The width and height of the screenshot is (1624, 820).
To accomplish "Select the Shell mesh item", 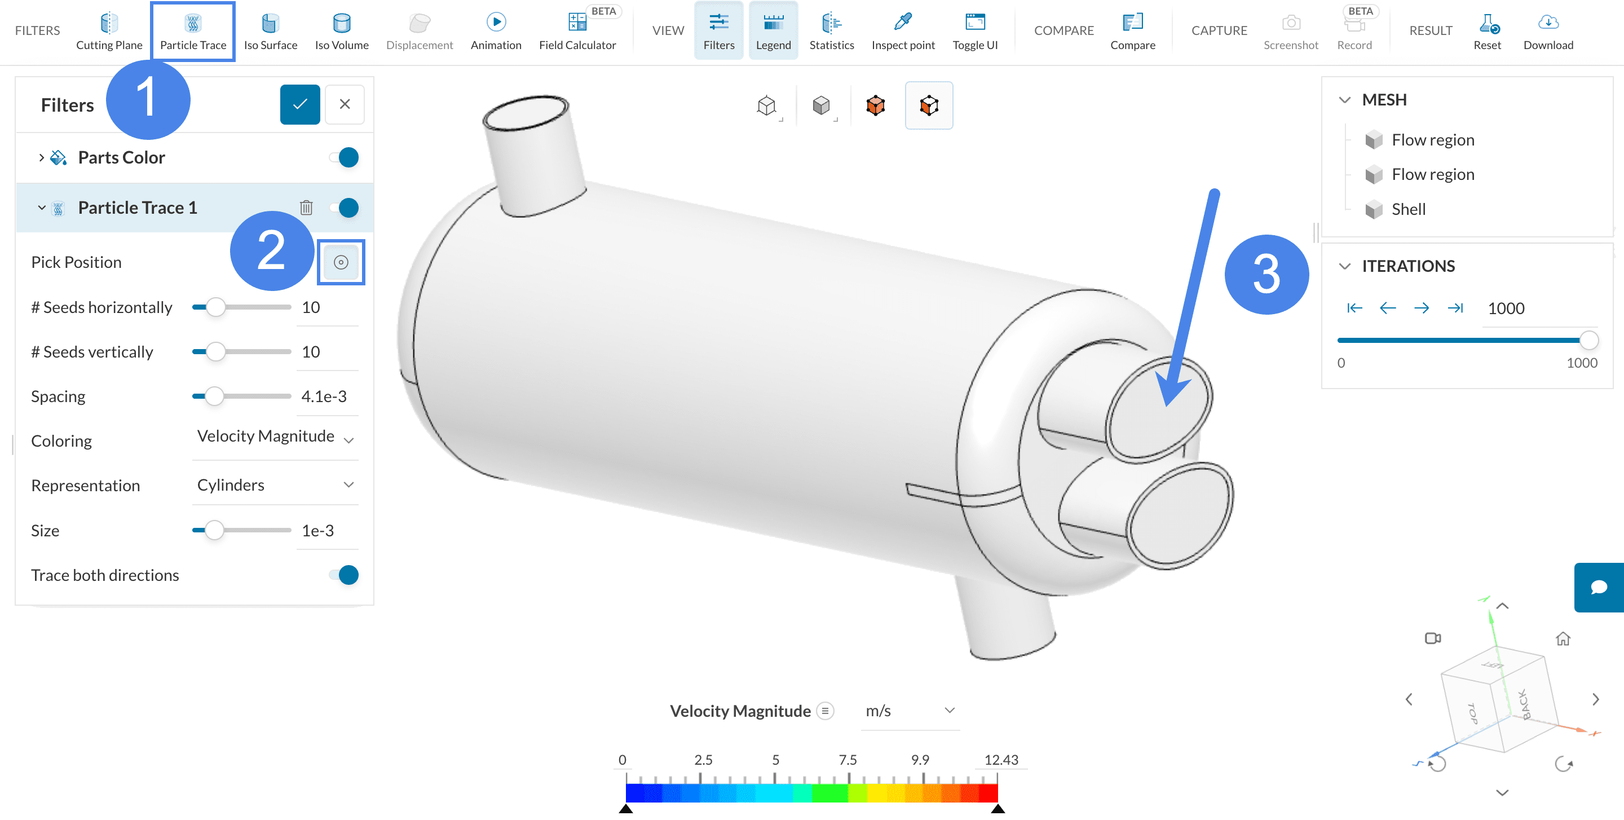I will [x=1408, y=209].
